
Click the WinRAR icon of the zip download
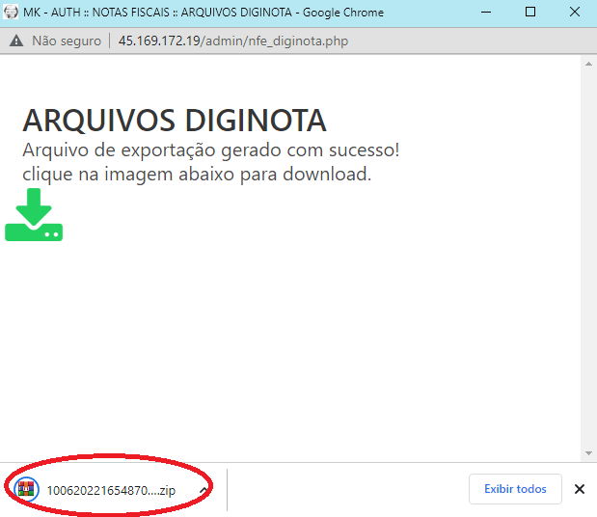click(26, 489)
